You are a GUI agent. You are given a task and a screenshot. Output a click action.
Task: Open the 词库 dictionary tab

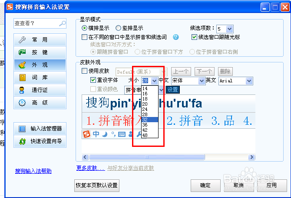(x=40, y=78)
